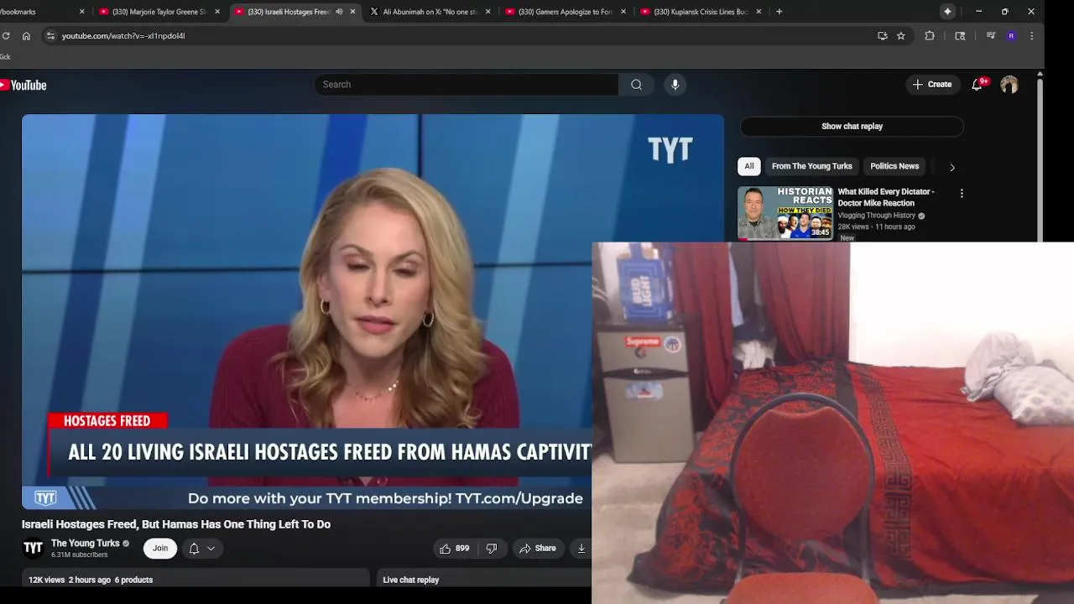The height and width of the screenshot is (604, 1074).
Task: Click the 6.31M subscribers text
Action: pyautogui.click(x=80, y=555)
